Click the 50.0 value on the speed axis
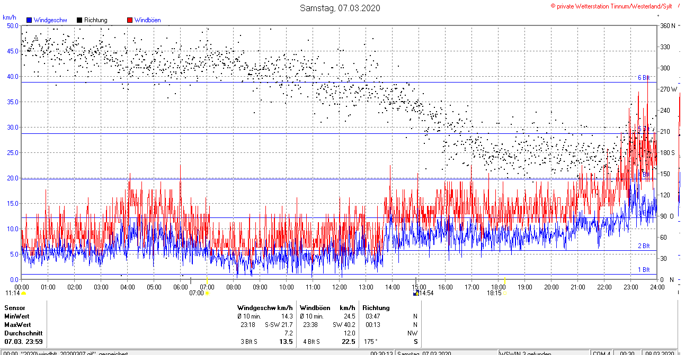Image resolution: width=694 pixels, height=355 pixels. (12, 25)
